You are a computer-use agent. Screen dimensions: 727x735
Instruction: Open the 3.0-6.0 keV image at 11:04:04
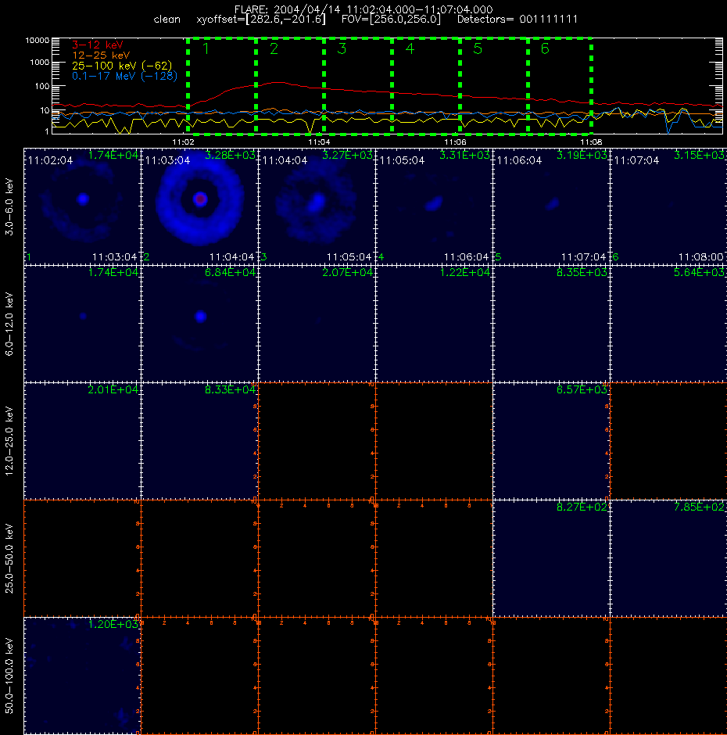tap(317, 206)
